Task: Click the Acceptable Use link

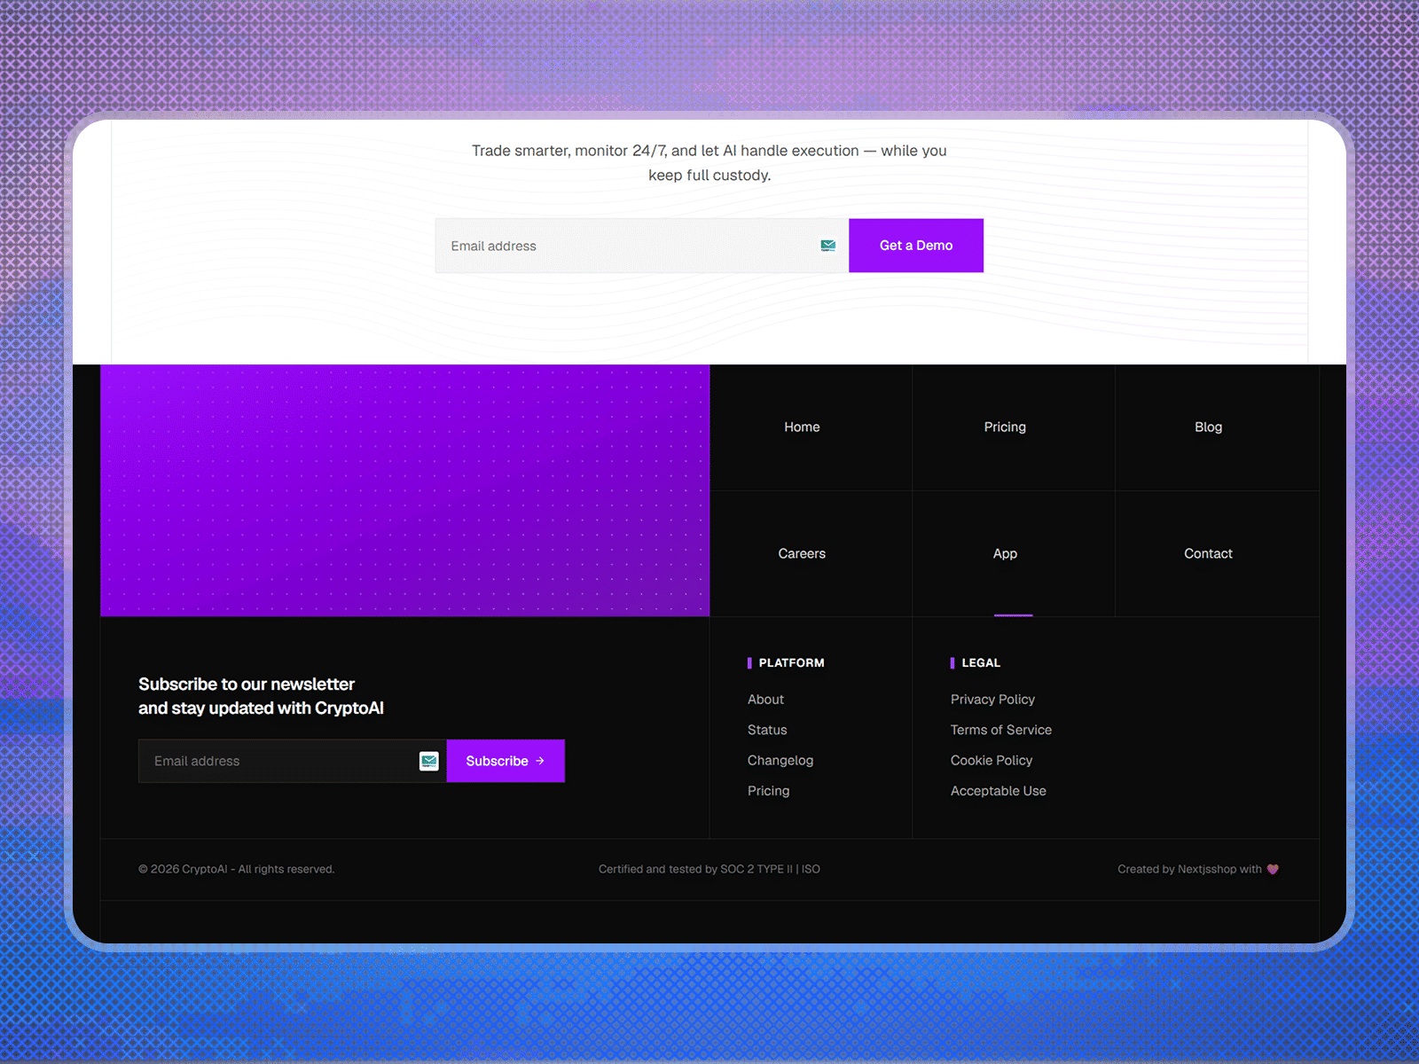Action: coord(999,791)
